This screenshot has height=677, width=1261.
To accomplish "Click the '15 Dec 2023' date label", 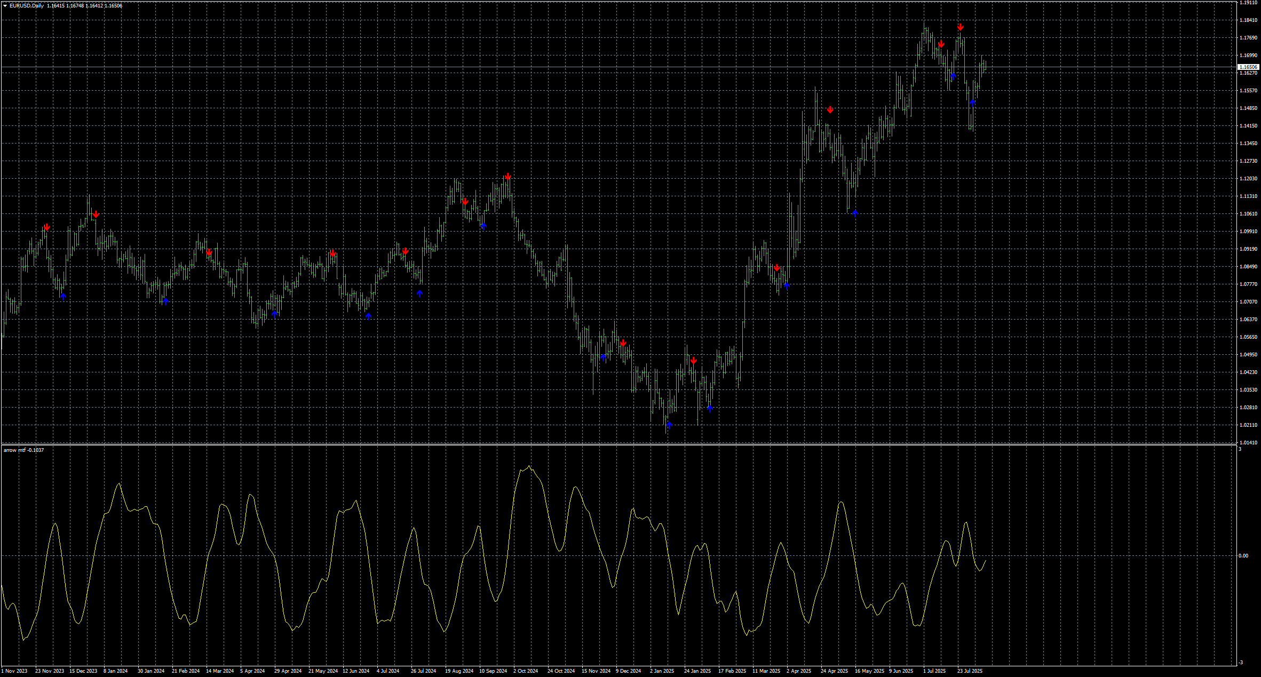I will (83, 671).
